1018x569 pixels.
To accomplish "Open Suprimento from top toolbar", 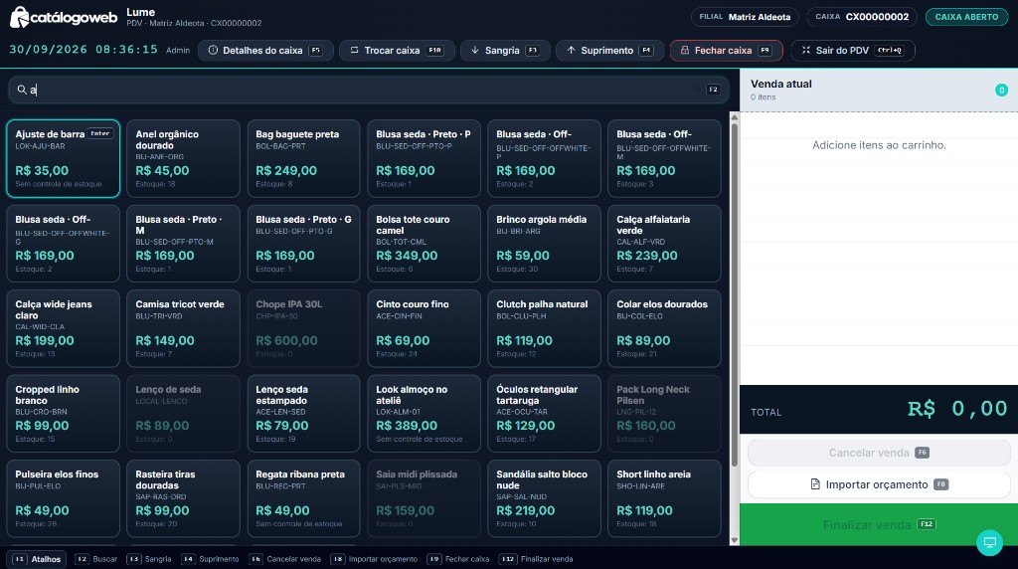I will [609, 50].
